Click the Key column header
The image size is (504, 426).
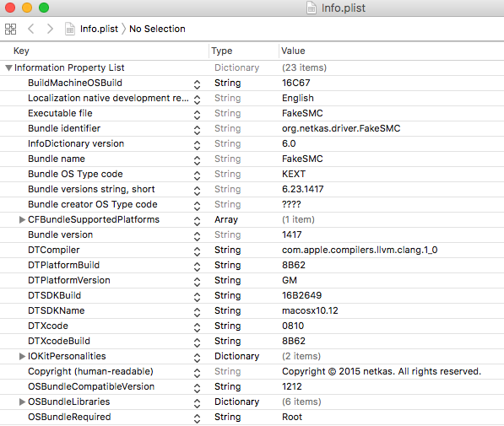tap(21, 51)
